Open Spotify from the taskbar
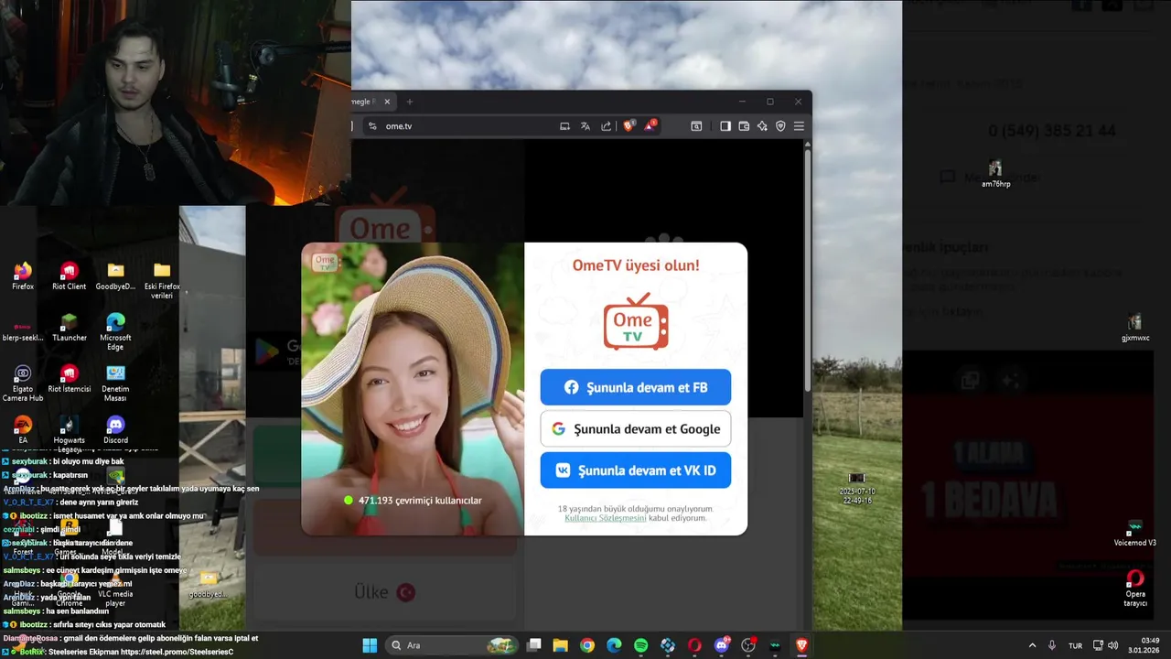1171x659 pixels. click(x=641, y=645)
